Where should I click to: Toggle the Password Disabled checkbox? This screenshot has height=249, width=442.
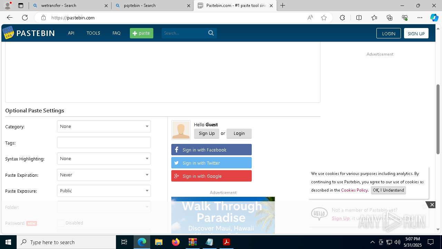[61, 223]
